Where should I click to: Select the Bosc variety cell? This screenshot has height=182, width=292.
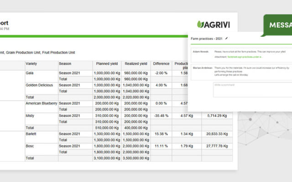pyautogui.click(x=30, y=146)
